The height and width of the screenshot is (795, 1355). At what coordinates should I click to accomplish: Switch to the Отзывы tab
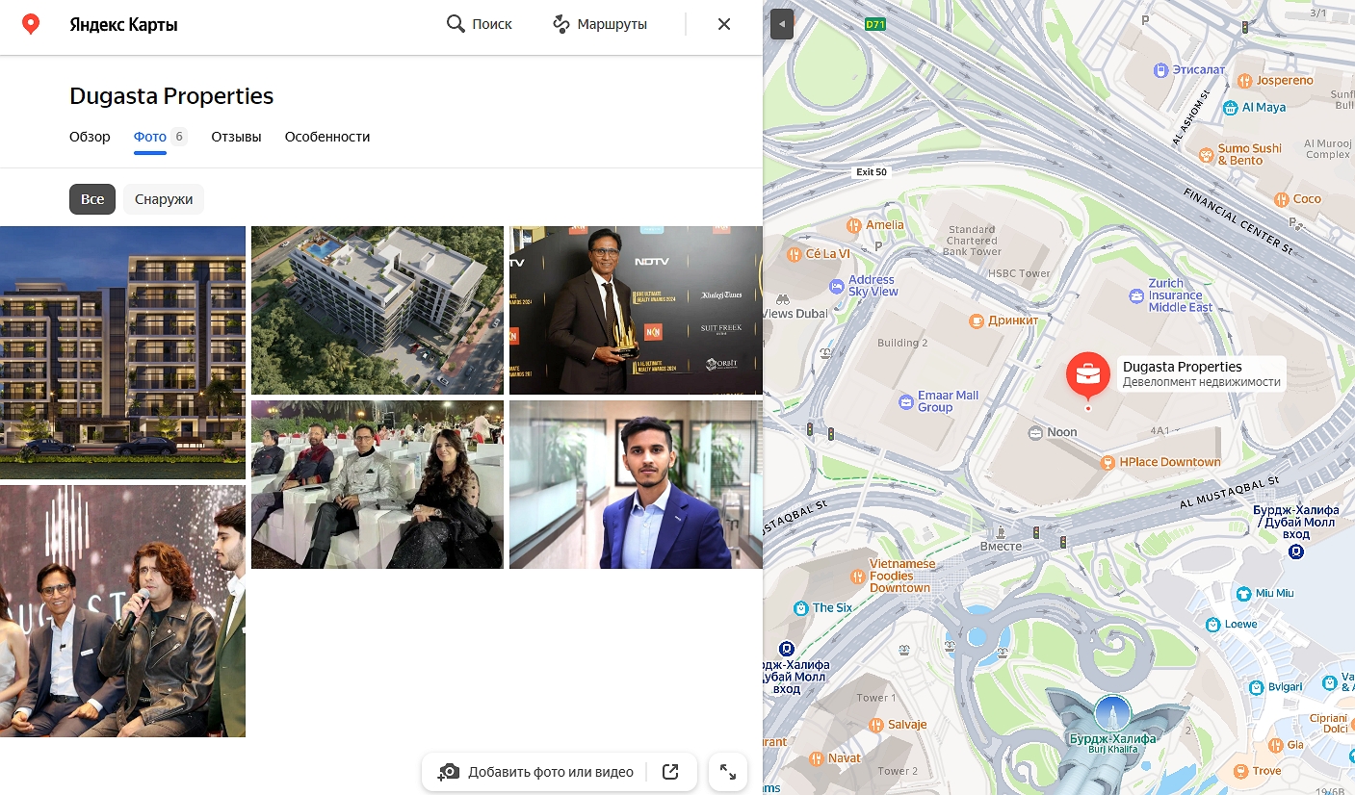click(235, 137)
